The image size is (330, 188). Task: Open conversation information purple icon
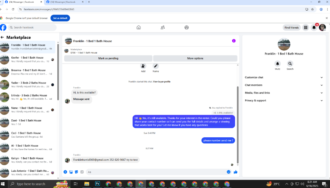click(234, 41)
